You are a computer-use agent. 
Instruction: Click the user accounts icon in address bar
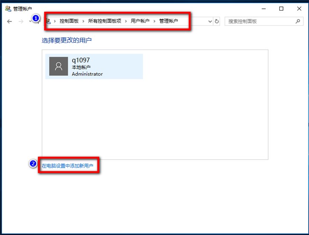48,21
